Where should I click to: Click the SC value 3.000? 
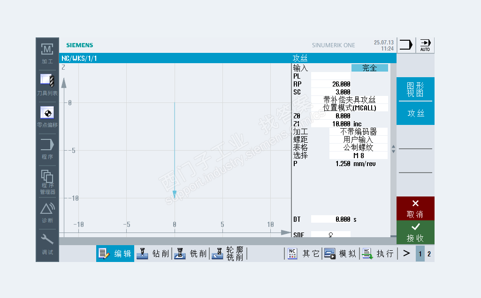point(331,92)
